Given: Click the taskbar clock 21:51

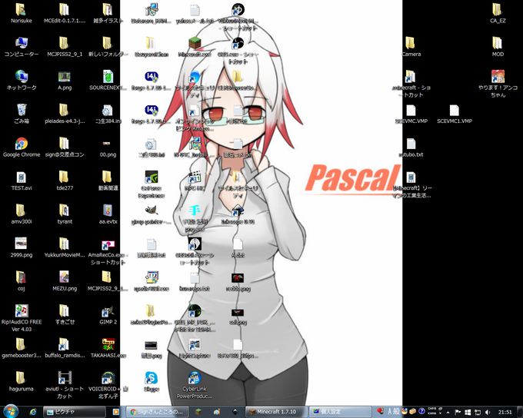Looking at the screenshot, I should click(505, 413).
